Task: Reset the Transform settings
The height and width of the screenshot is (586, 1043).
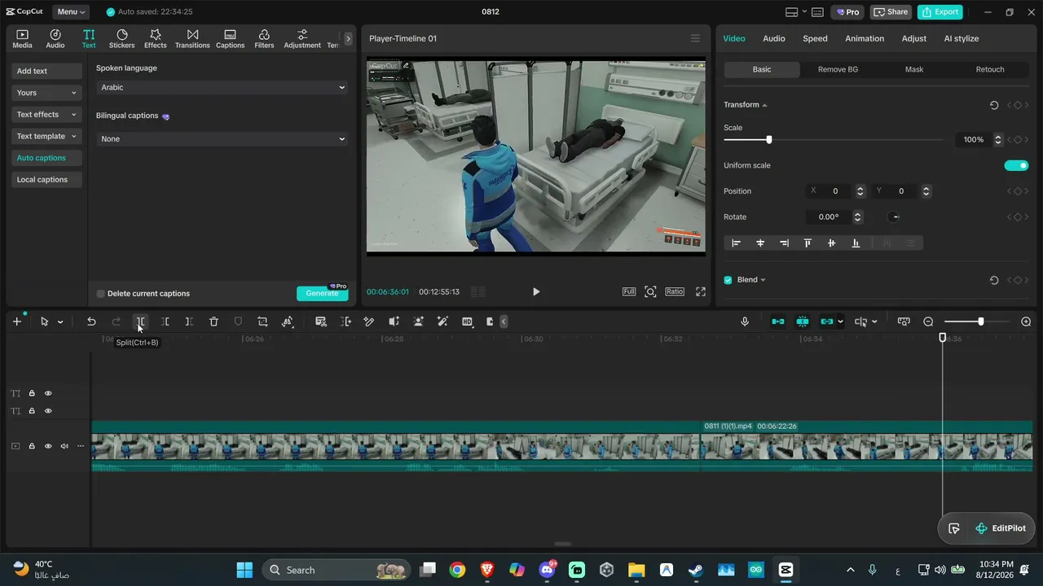Action: click(994, 105)
